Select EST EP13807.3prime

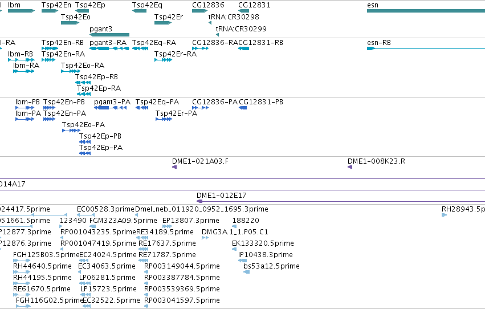tap(167, 226)
